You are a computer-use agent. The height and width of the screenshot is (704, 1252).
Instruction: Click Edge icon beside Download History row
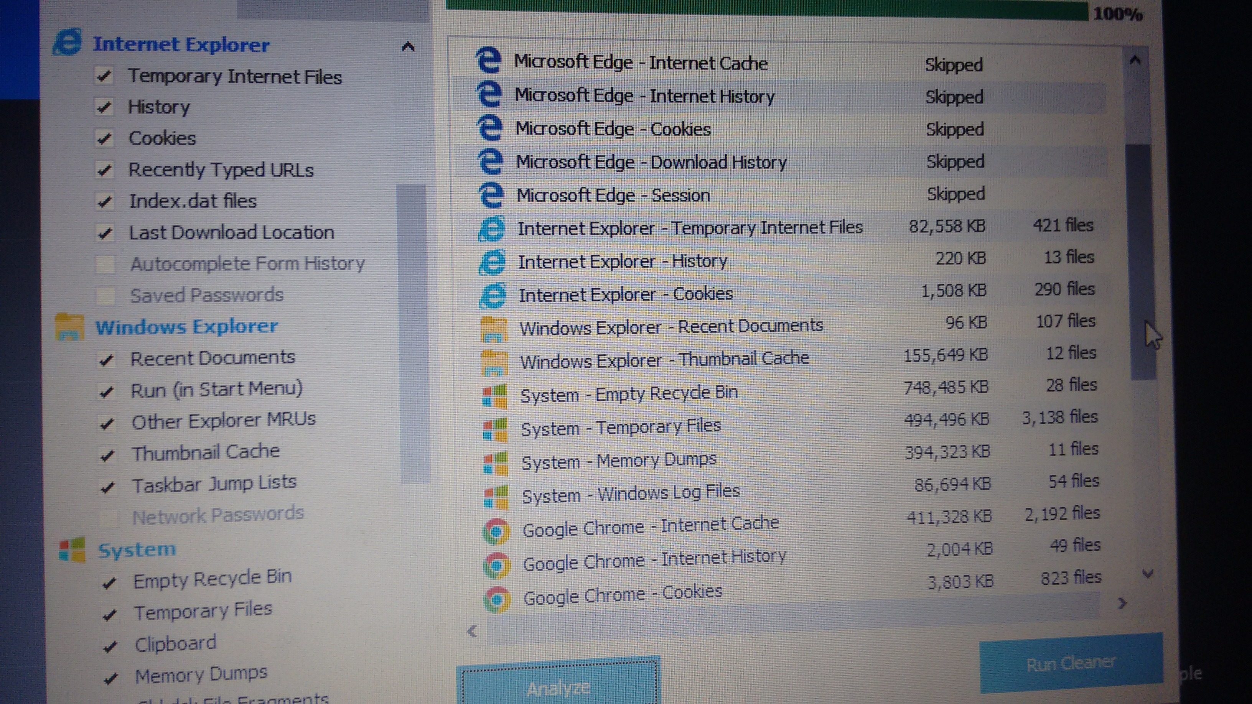490,161
